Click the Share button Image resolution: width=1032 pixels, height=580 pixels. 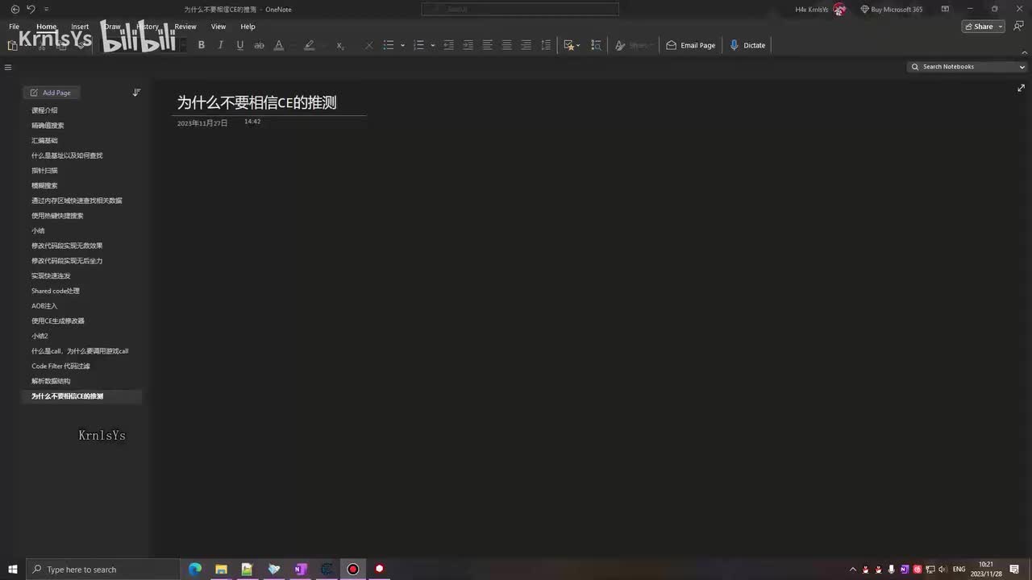pyautogui.click(x=978, y=27)
